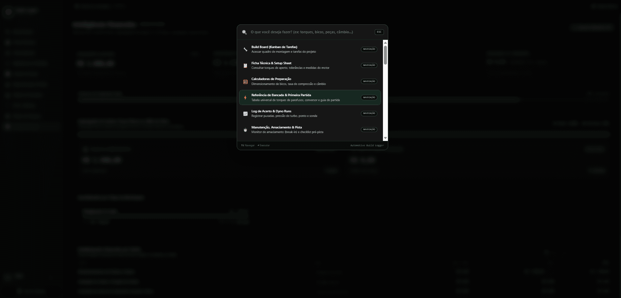
Task: Select Calculadoras de Preparação entry
Action: 310,81
